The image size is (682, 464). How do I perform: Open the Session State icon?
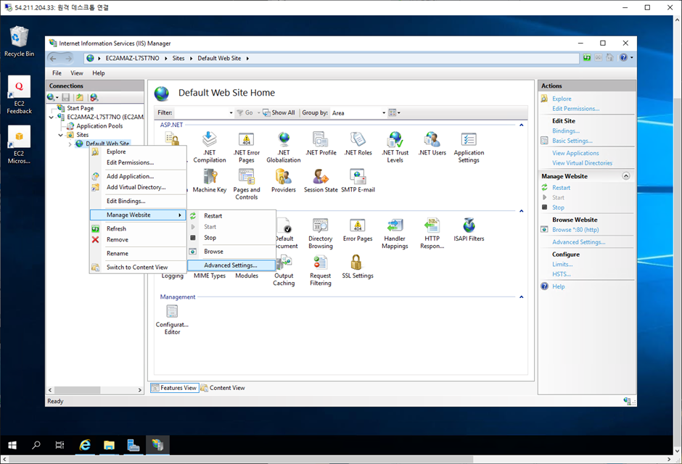321,181
